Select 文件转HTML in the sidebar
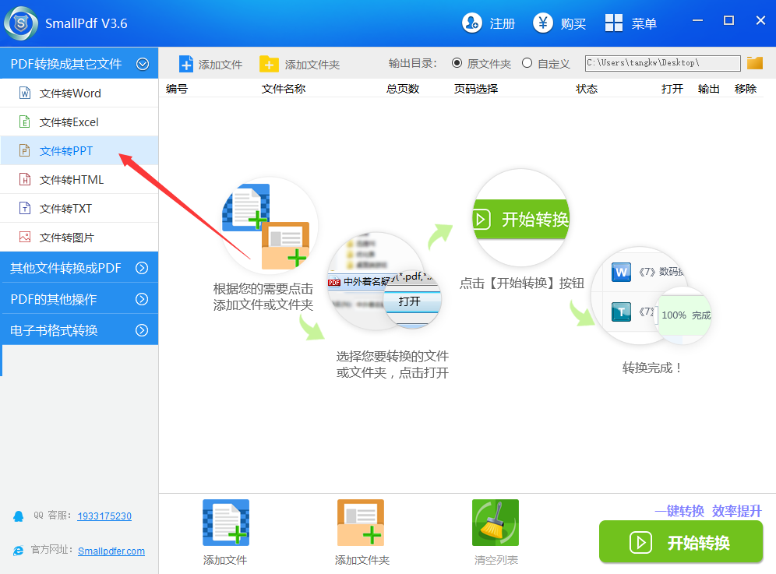 click(79, 180)
